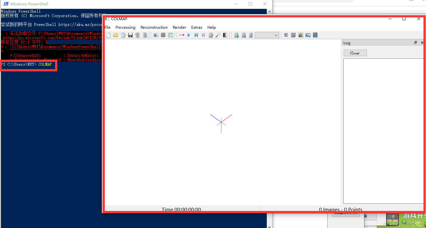Image resolution: width=426 pixels, height=228 pixels.
Task: Start Feature extraction from toolbar
Action: click(x=156, y=35)
